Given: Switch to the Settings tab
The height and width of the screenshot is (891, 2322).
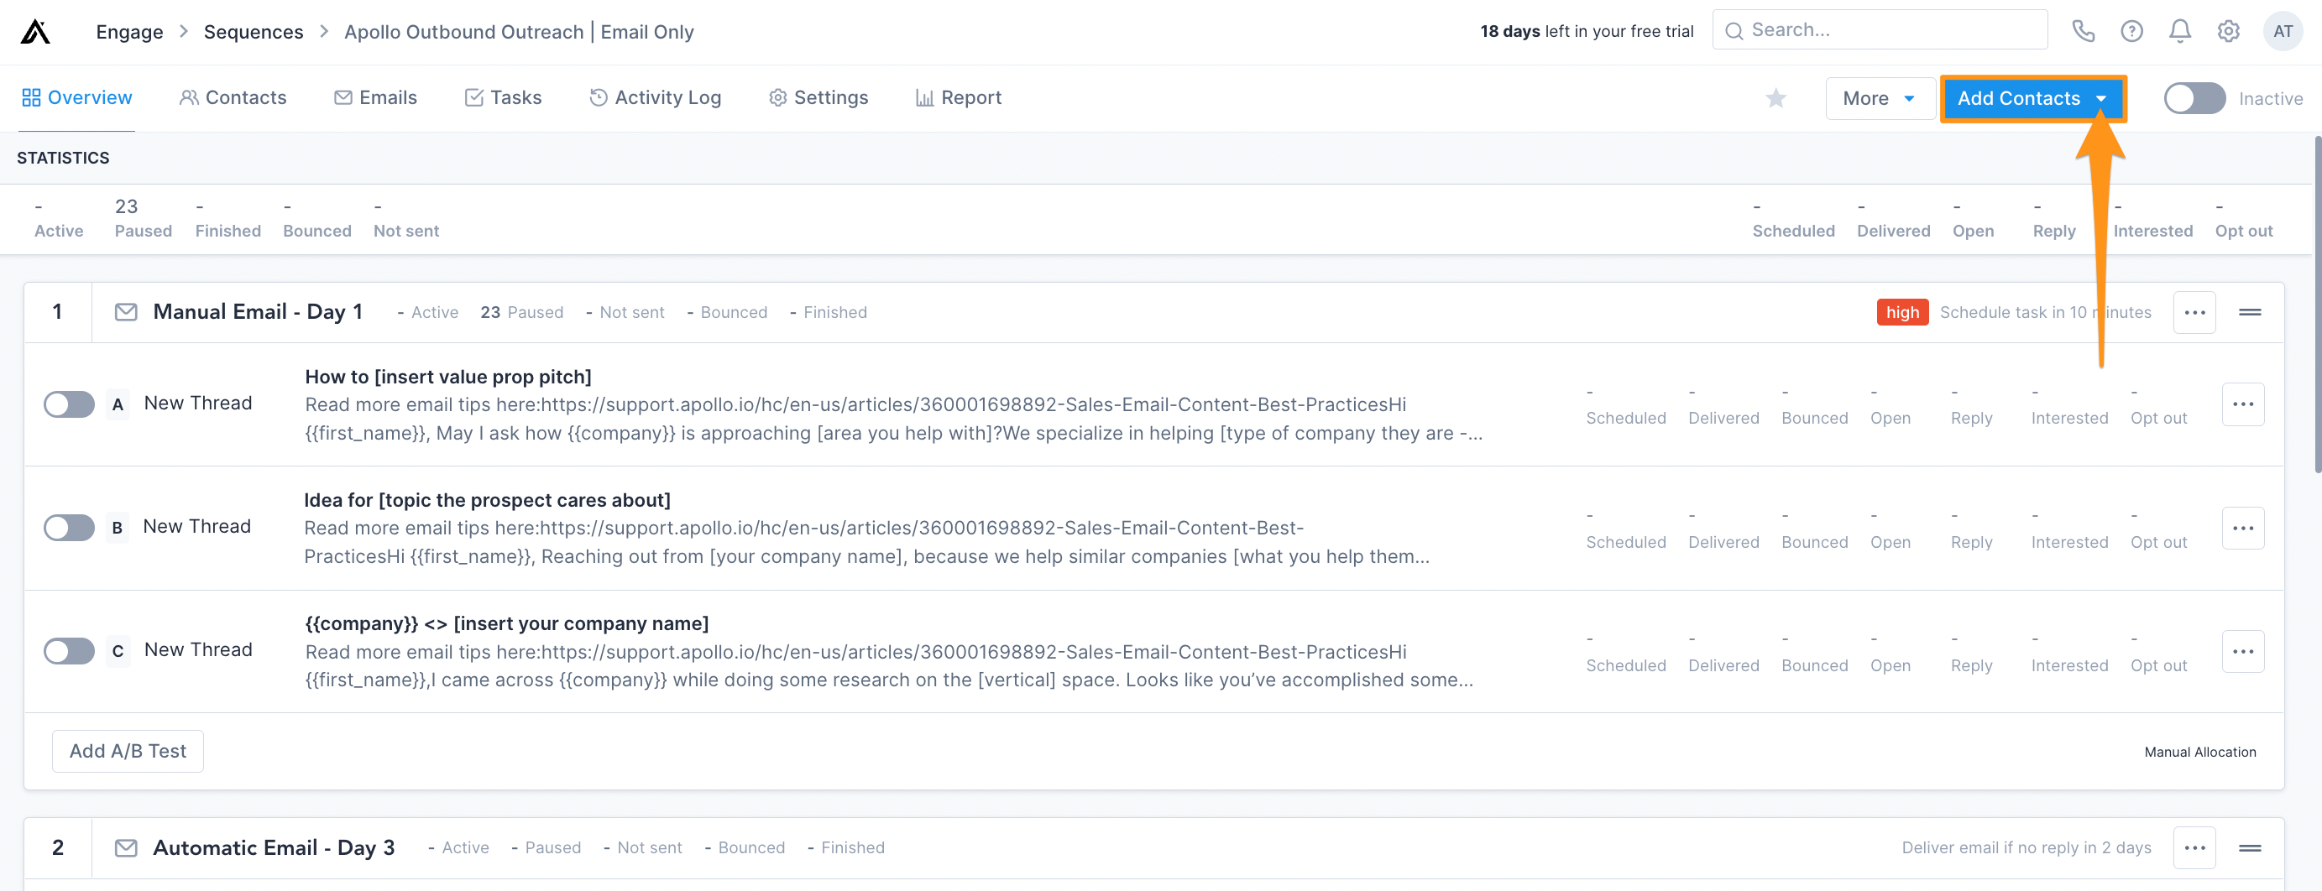Looking at the screenshot, I should pyautogui.click(x=818, y=97).
